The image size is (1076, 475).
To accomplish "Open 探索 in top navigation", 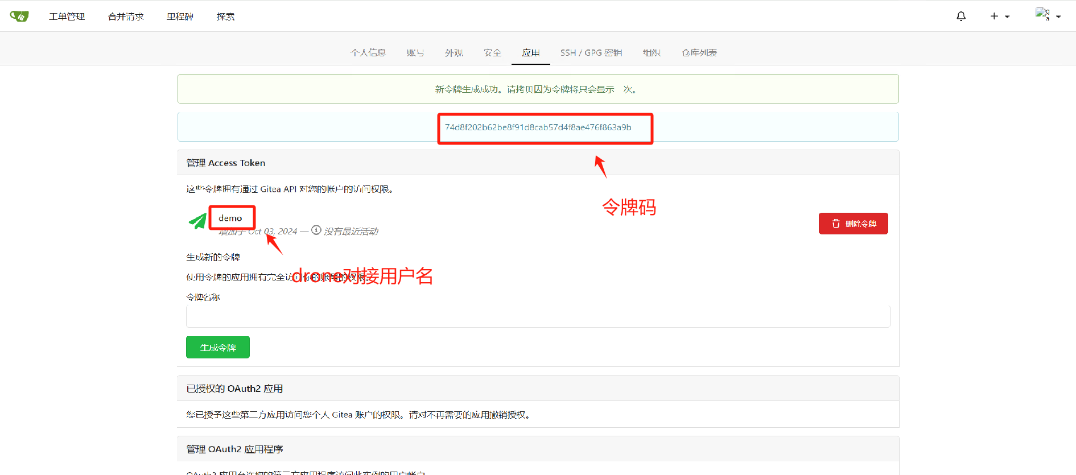I will [x=225, y=16].
